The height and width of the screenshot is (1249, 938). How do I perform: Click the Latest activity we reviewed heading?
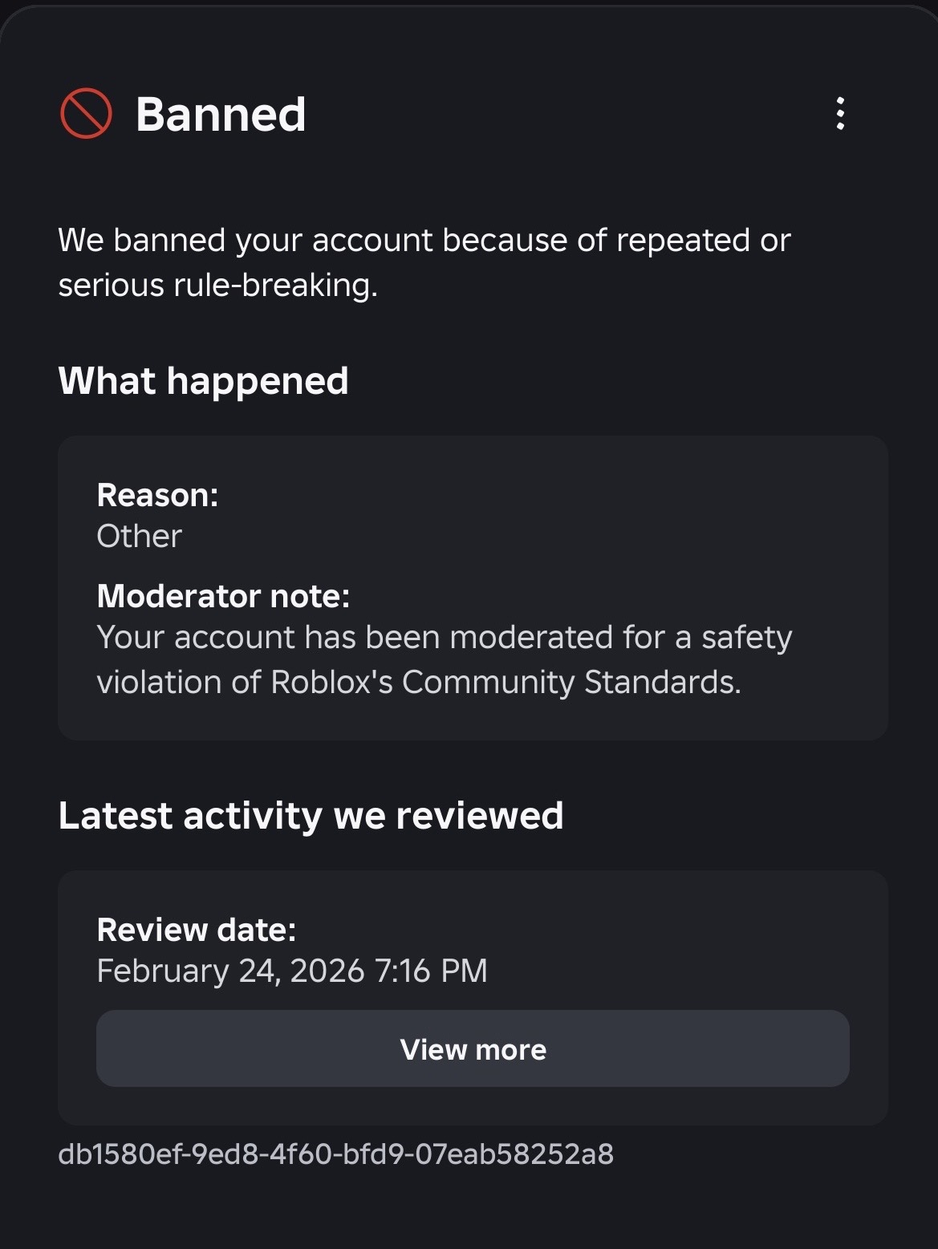(311, 814)
